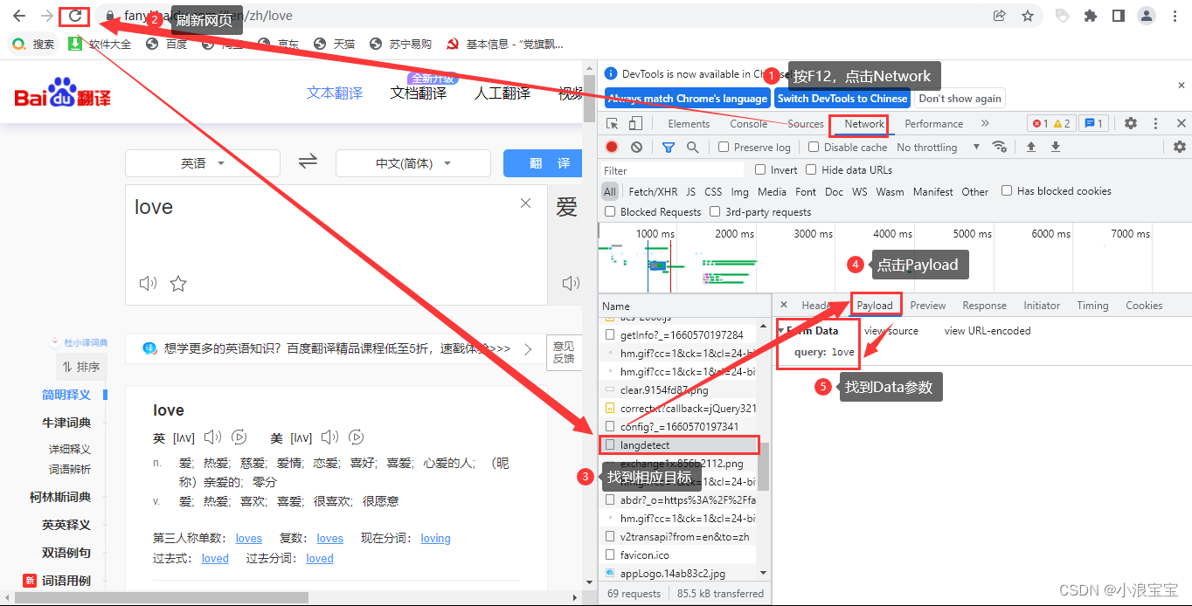
Task: Close the request details pane X
Action: (x=784, y=305)
